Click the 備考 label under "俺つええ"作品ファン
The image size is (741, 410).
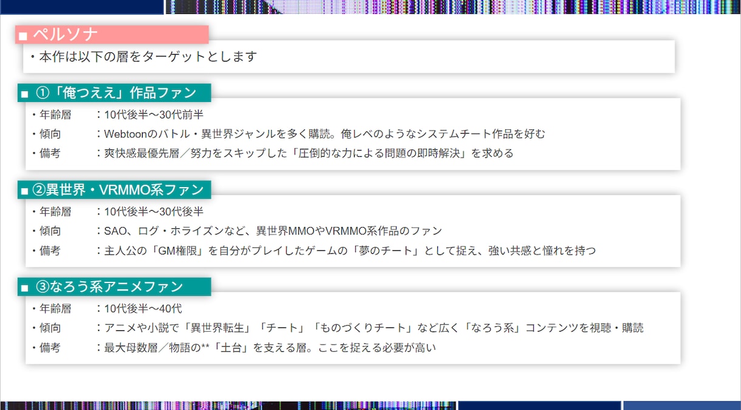50,153
